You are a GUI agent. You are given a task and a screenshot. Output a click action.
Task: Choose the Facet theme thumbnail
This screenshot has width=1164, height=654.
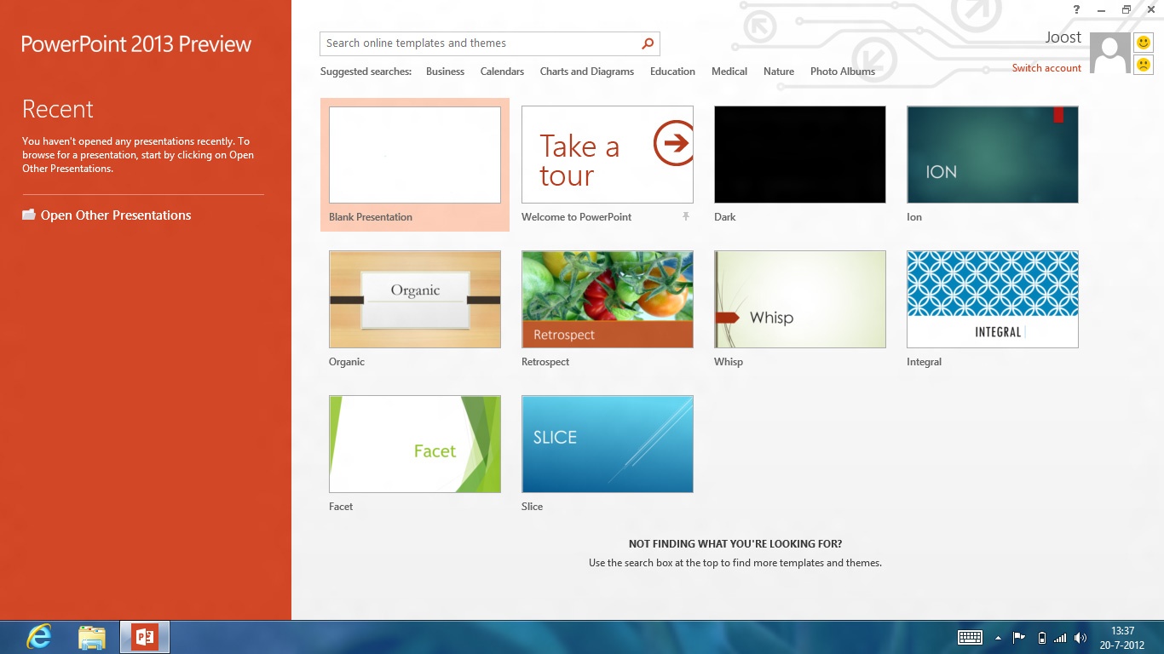(415, 445)
